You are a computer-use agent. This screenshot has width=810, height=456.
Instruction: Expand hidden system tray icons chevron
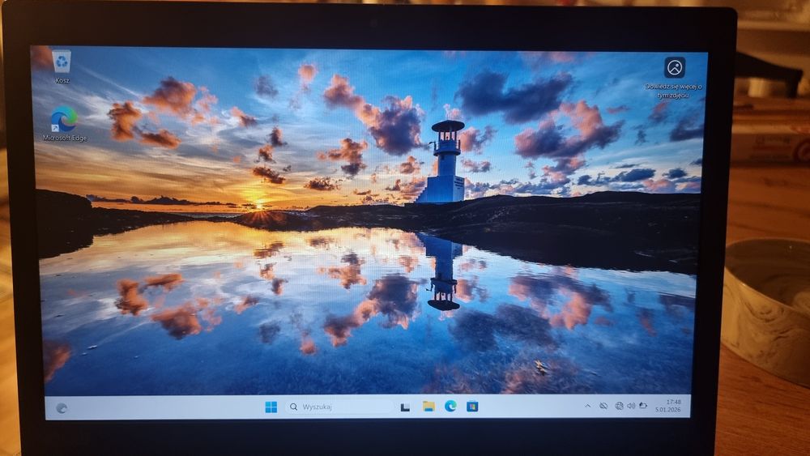(587, 406)
